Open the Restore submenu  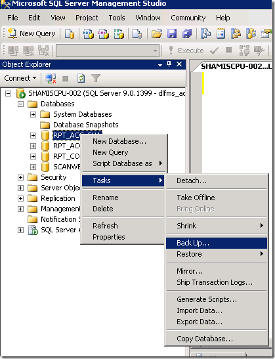tap(217, 254)
